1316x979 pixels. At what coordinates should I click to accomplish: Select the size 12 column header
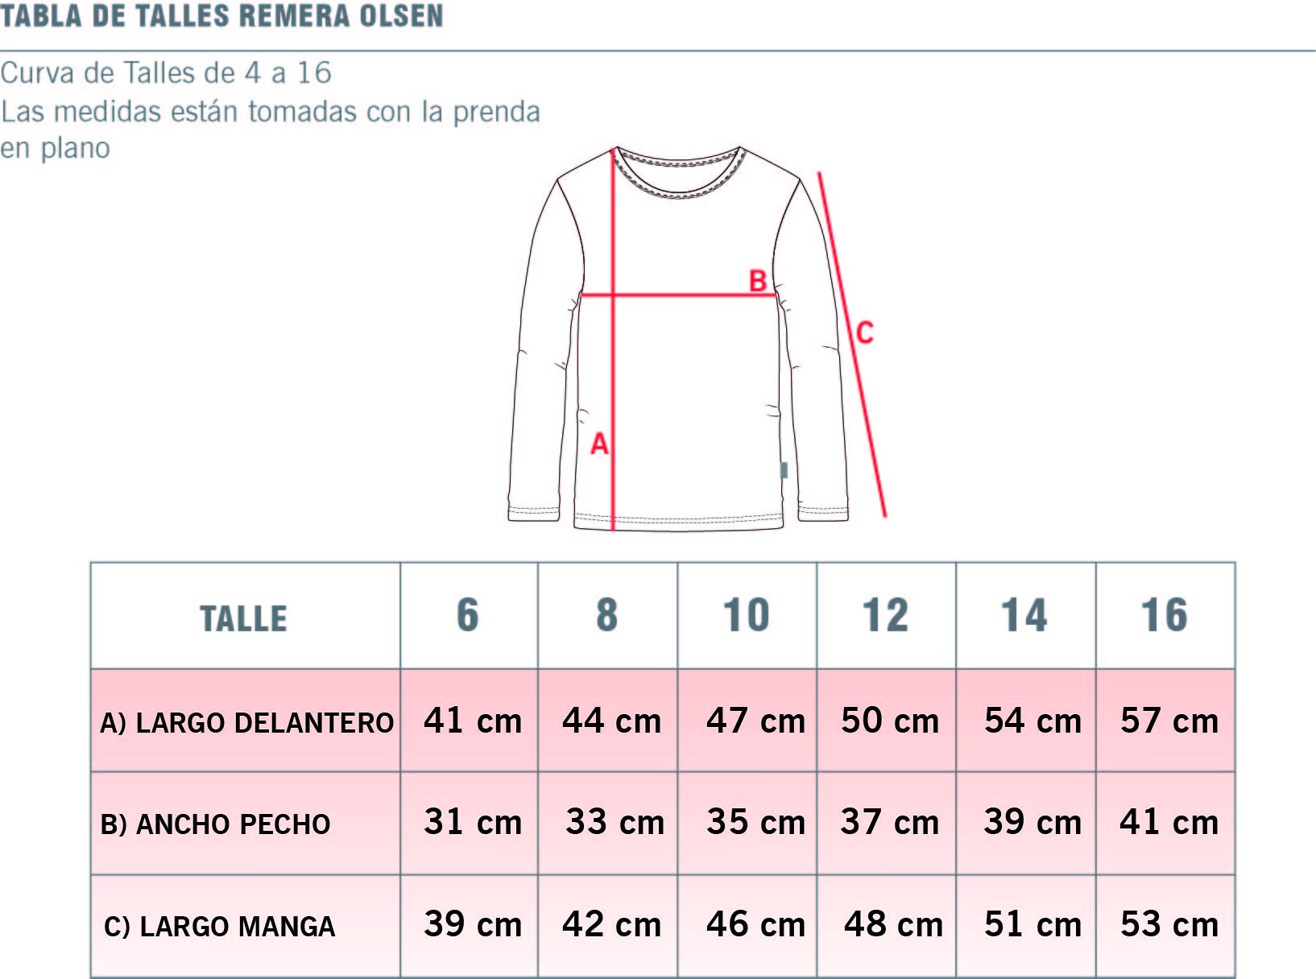click(886, 615)
